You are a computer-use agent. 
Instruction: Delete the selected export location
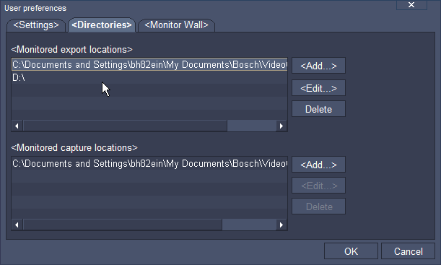318,109
